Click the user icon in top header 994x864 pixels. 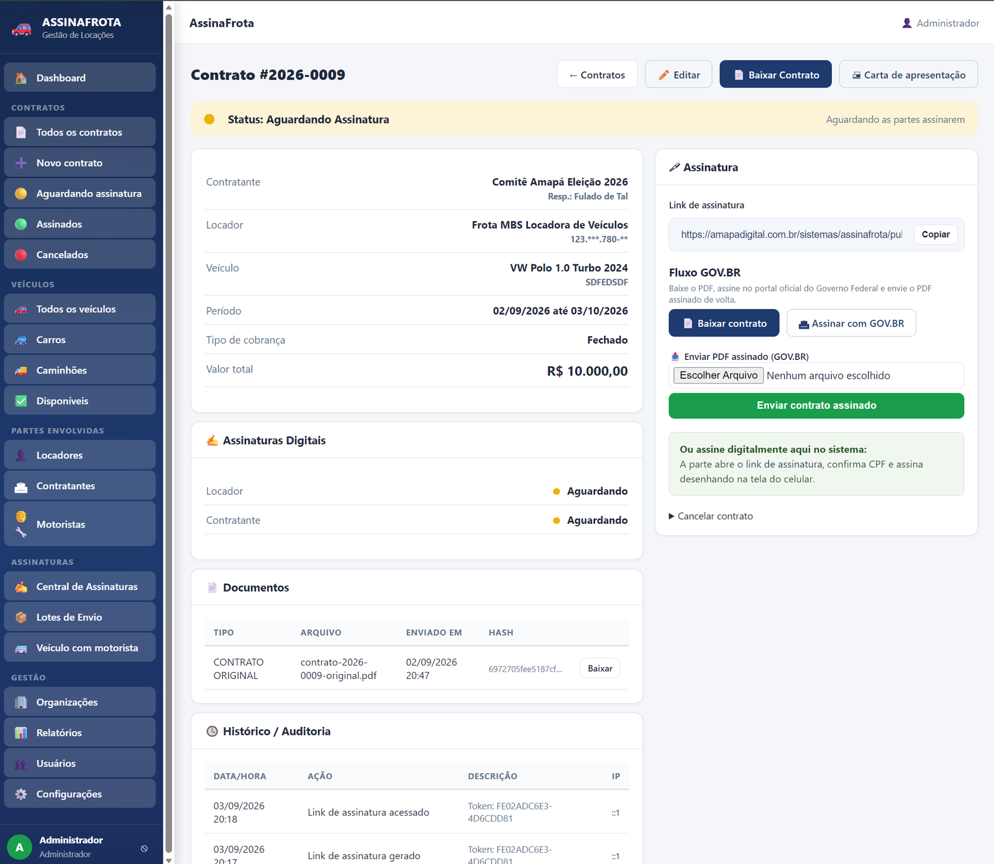(907, 23)
